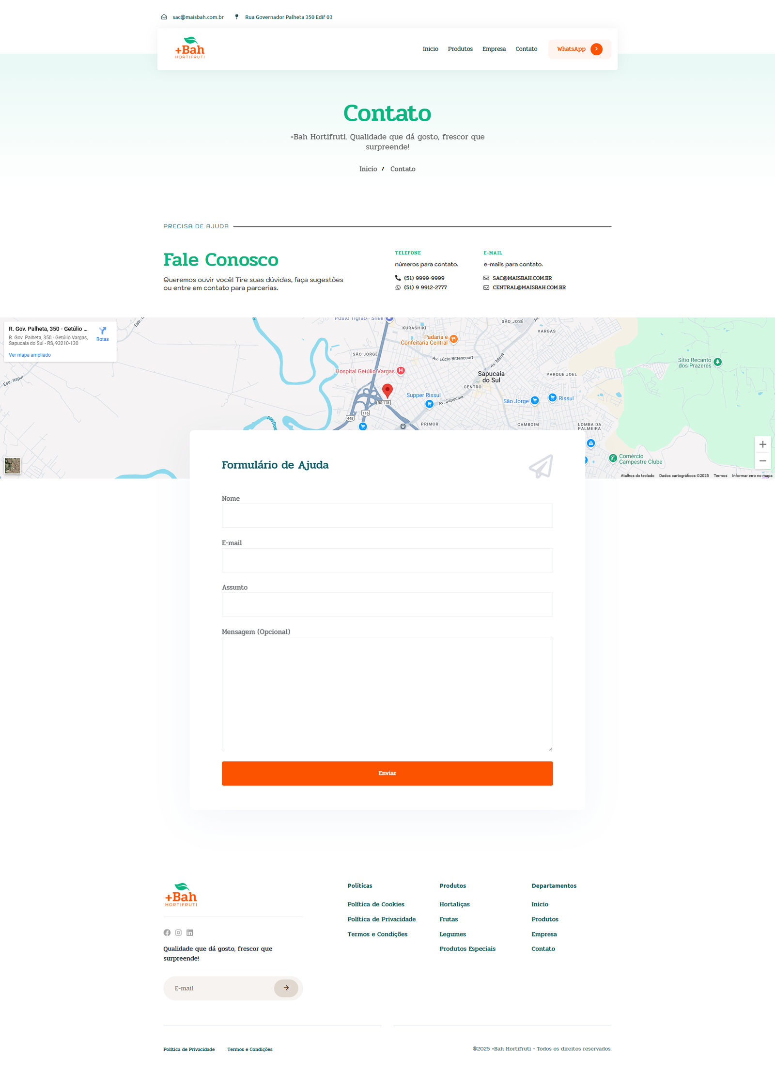
Task: Zoom in the map with plus button
Action: coord(762,444)
